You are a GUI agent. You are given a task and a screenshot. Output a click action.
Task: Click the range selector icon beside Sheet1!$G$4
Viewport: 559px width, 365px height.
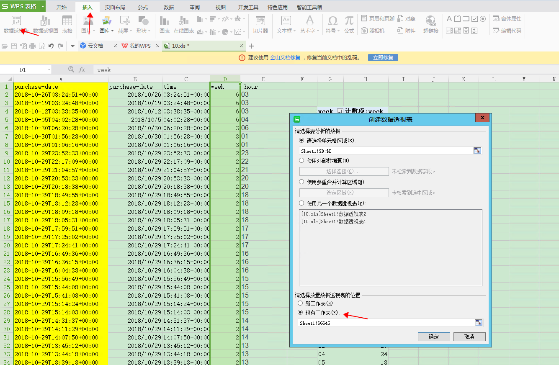[x=478, y=323]
